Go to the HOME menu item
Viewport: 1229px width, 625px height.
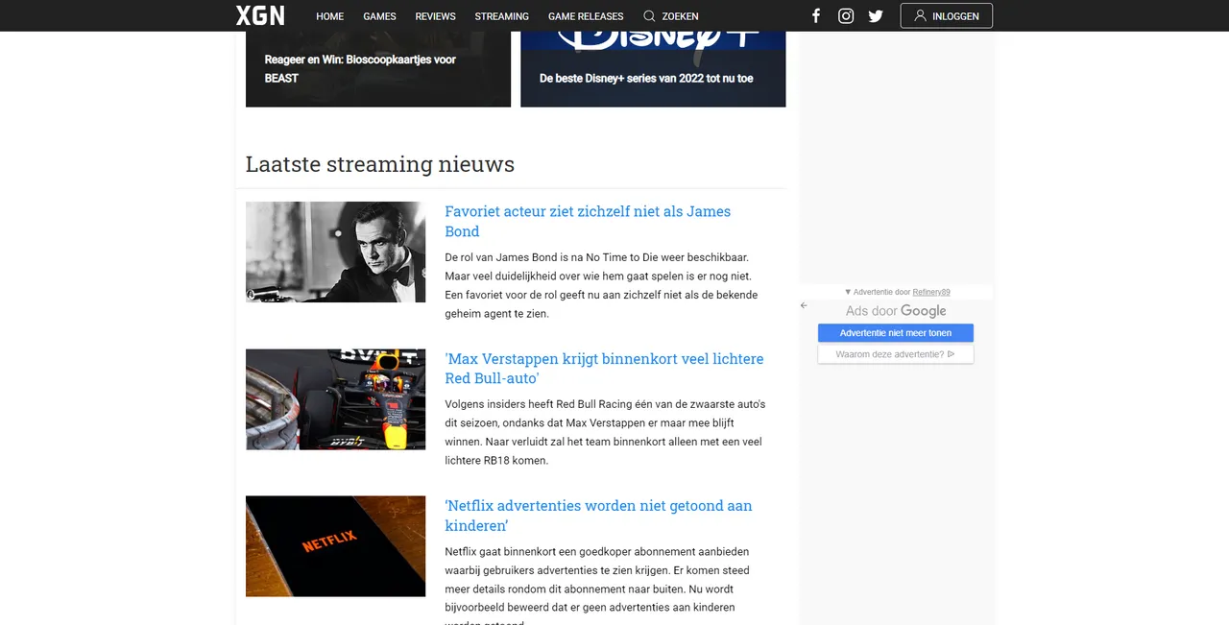[x=330, y=16]
